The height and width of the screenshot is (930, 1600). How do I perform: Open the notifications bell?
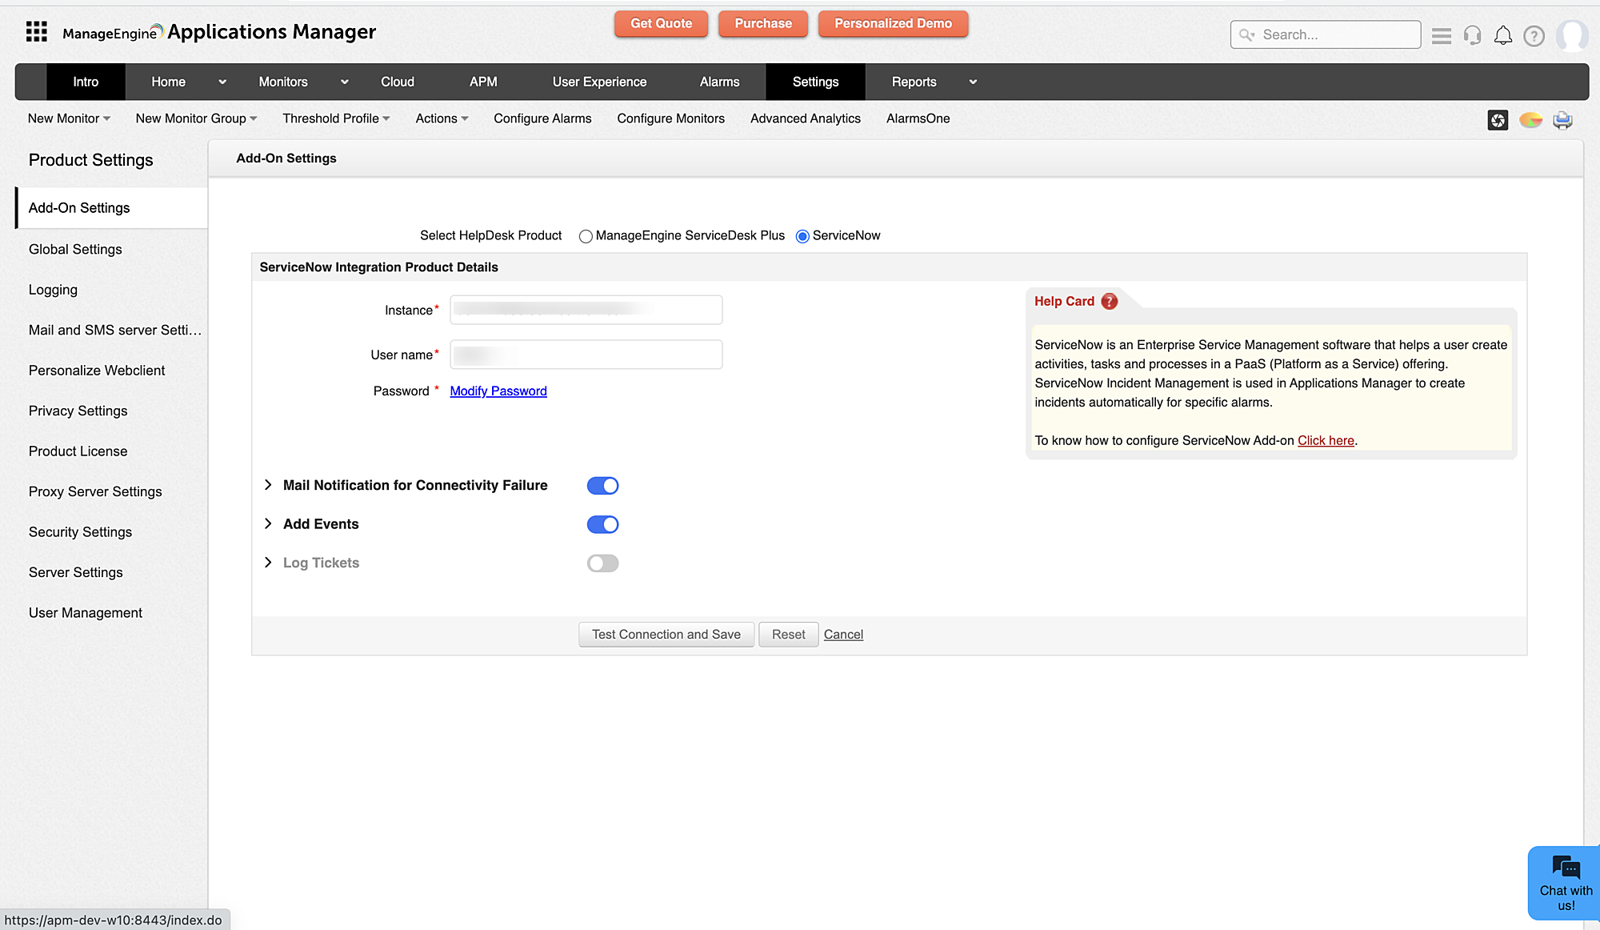click(1503, 36)
